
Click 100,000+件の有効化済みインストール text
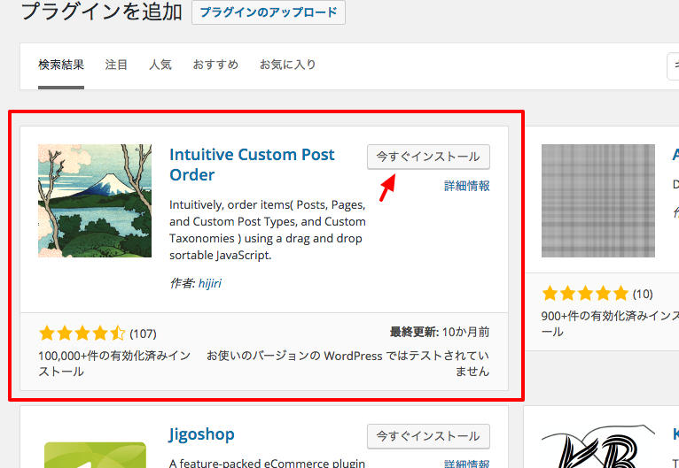(114, 364)
